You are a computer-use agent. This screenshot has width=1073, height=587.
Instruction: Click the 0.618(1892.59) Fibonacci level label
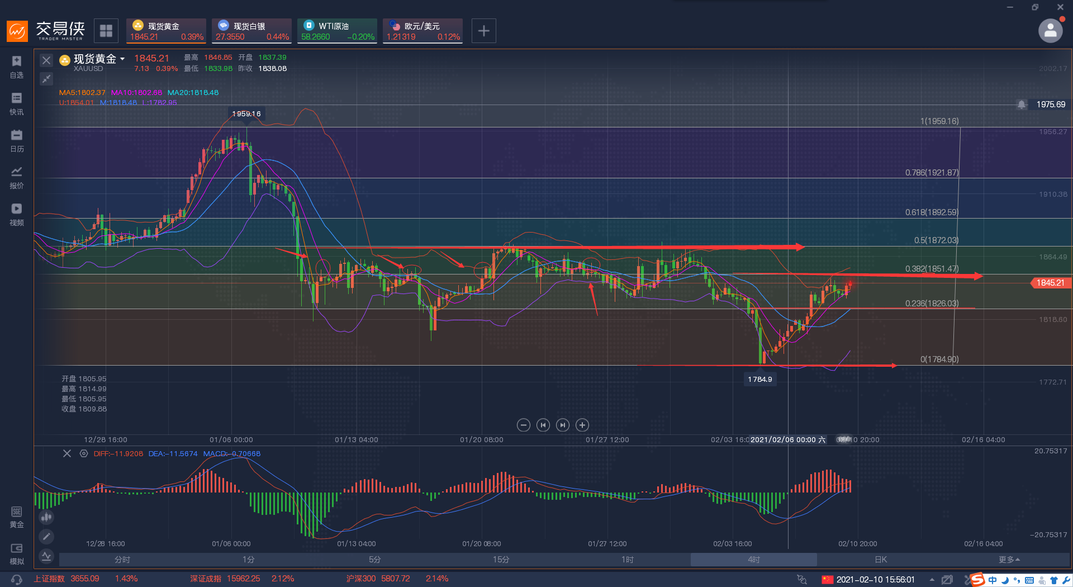point(932,212)
